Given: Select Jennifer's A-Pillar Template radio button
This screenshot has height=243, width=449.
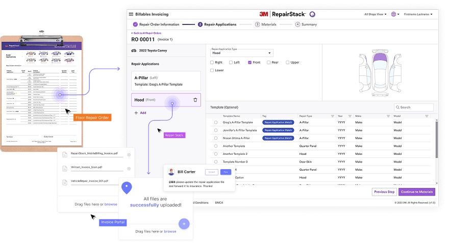Looking at the screenshot, I should click(216, 130).
